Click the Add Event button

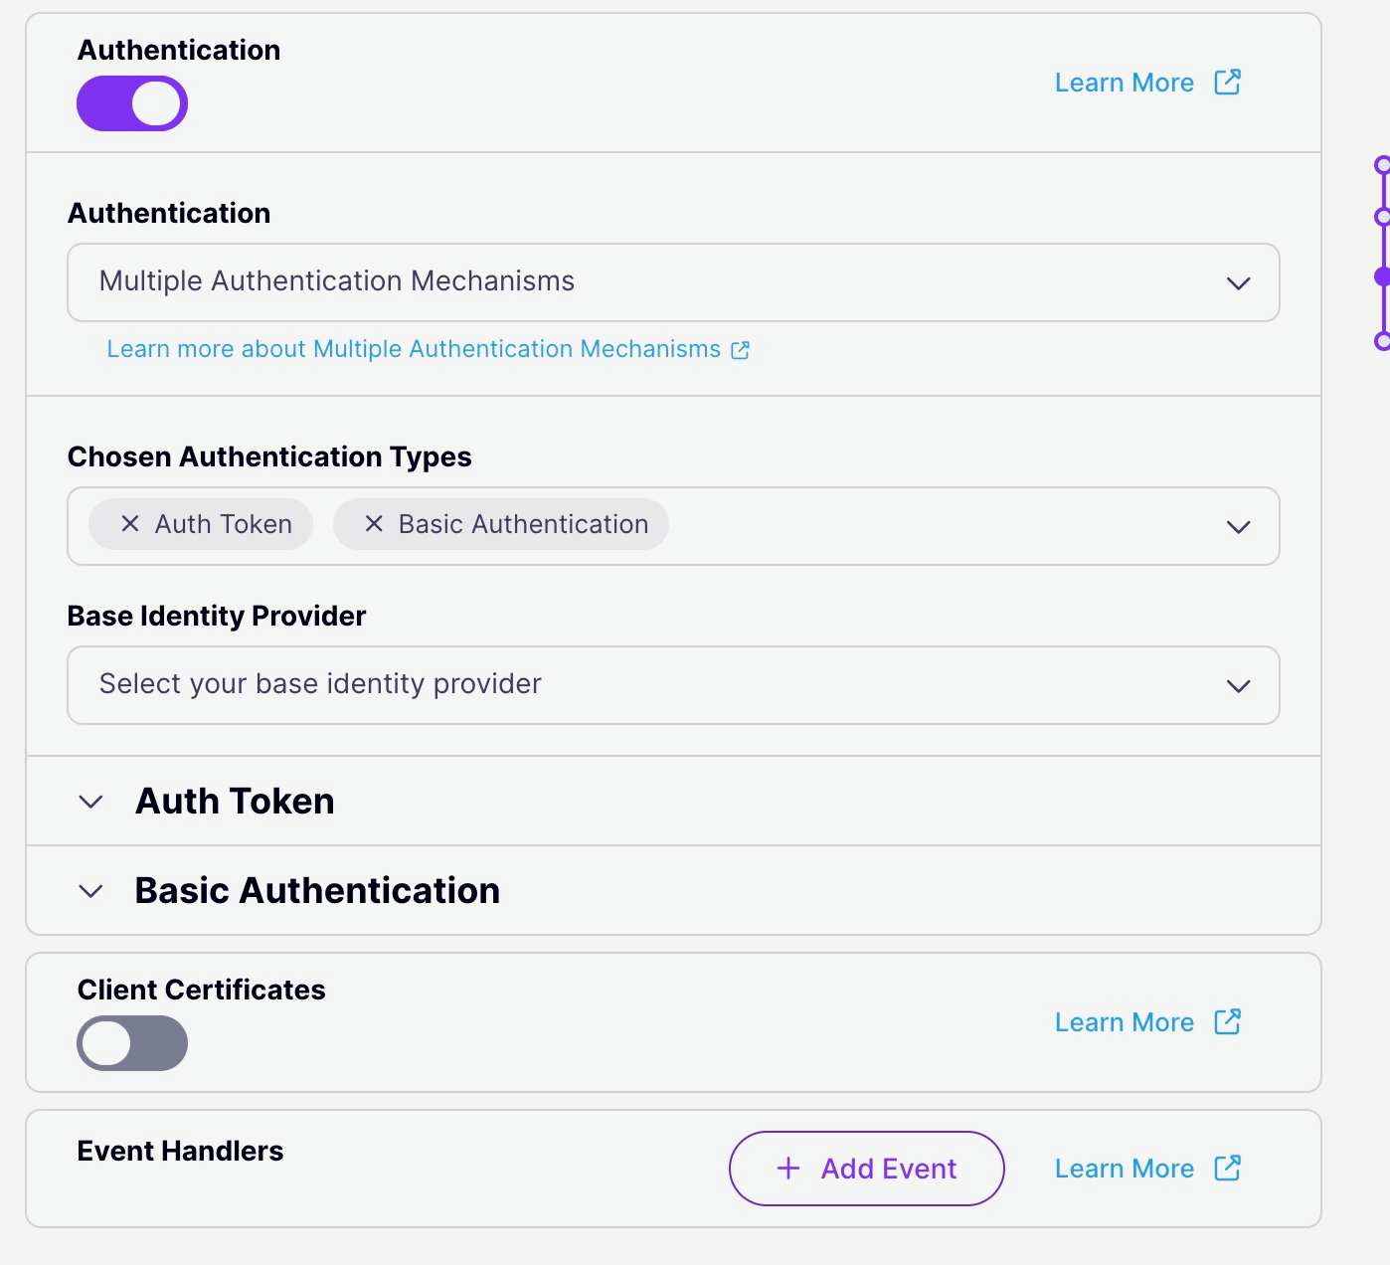pyautogui.click(x=866, y=1169)
